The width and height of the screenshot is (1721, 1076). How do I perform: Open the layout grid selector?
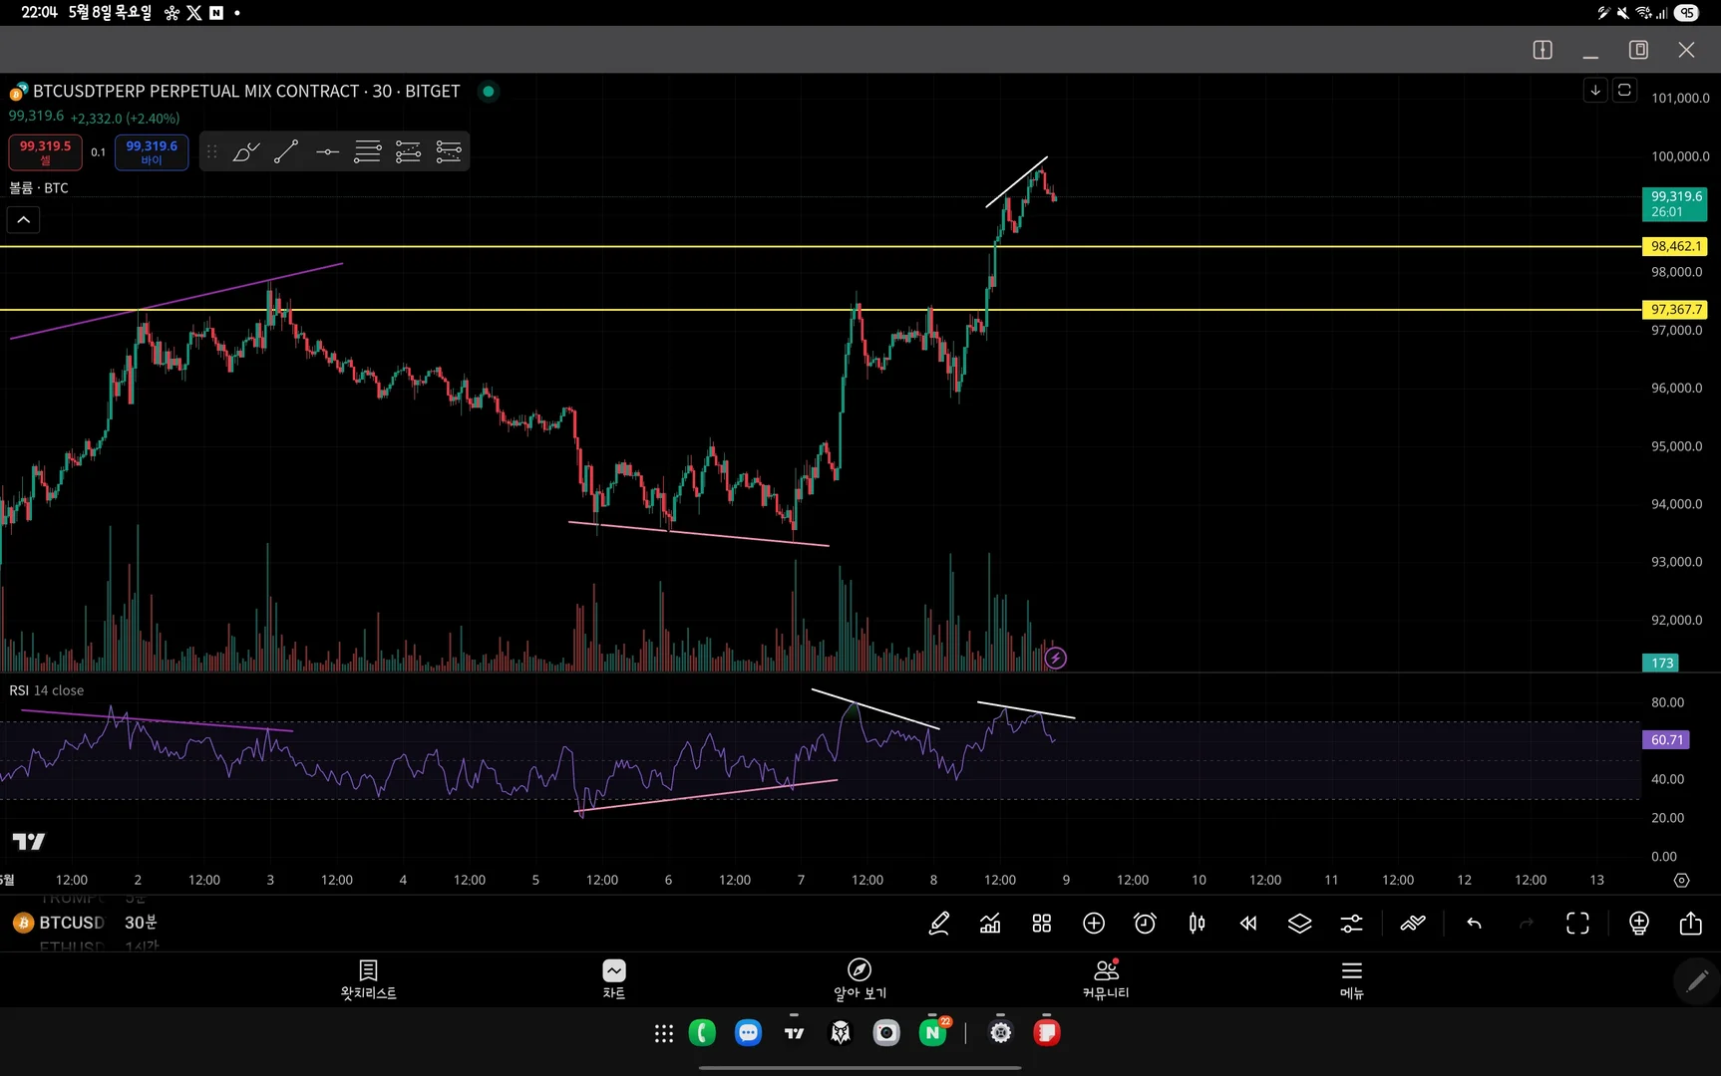click(x=1042, y=924)
